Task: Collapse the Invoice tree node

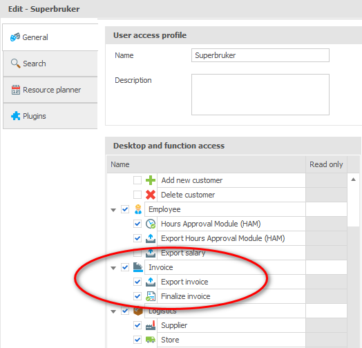Action: tap(113, 268)
